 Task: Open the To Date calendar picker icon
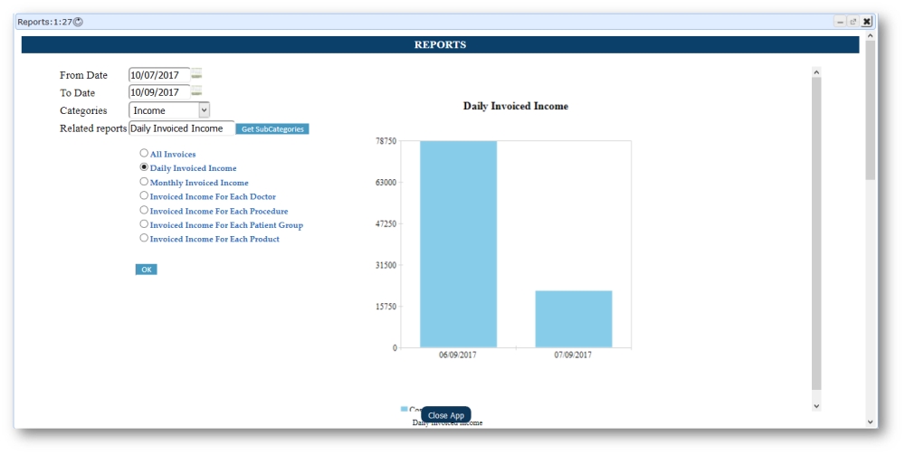coord(196,91)
